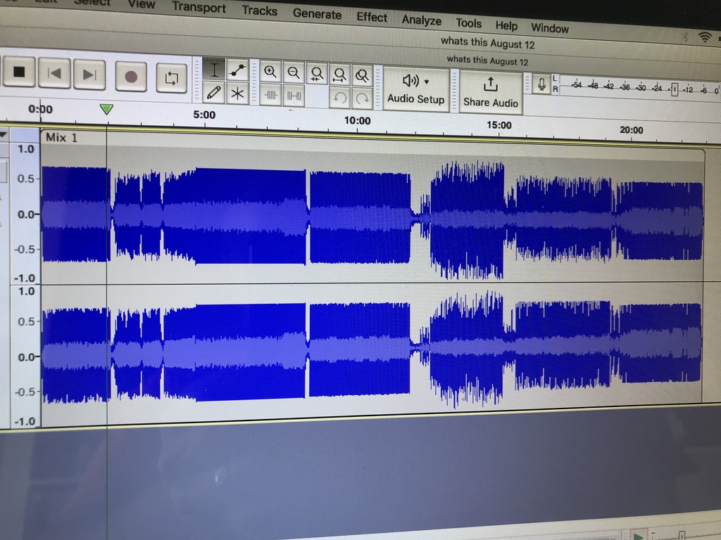
Task: Open the Effect menu
Action: coord(372,17)
